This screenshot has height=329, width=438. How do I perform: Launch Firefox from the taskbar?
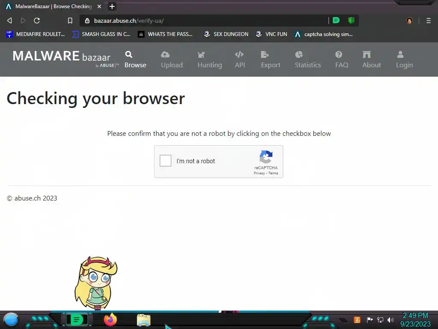[x=110, y=320]
